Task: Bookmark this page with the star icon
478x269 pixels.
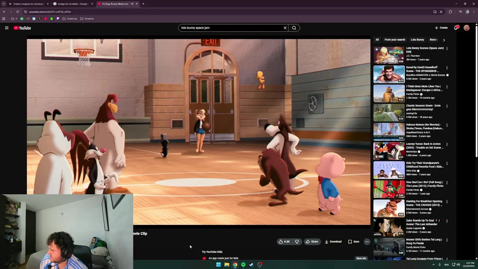Action: point(441,12)
